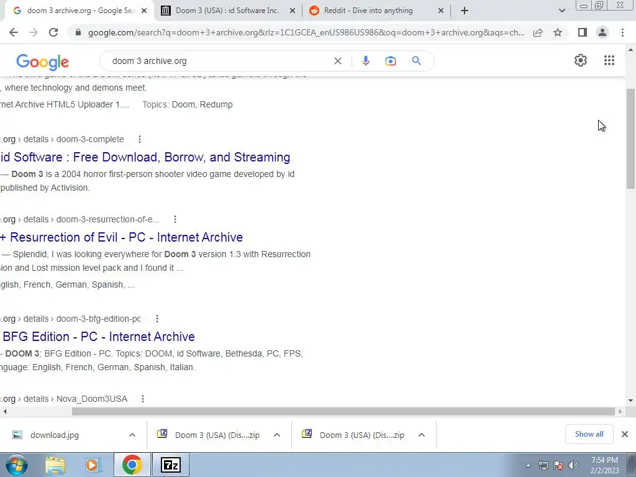Open the Action Center flag tray icon
Image resolution: width=636 pixels, height=477 pixels.
[x=558, y=465]
